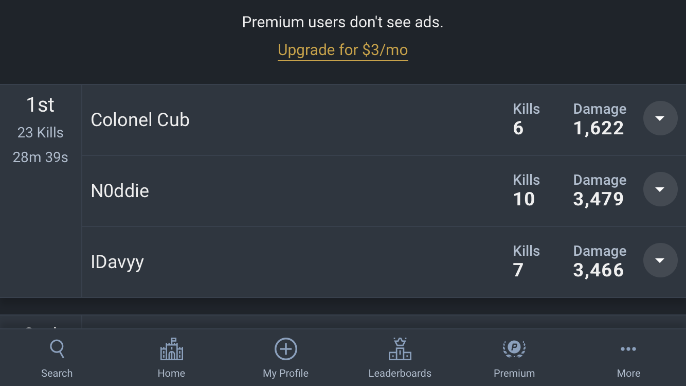Open the More ellipsis icon

click(628, 349)
